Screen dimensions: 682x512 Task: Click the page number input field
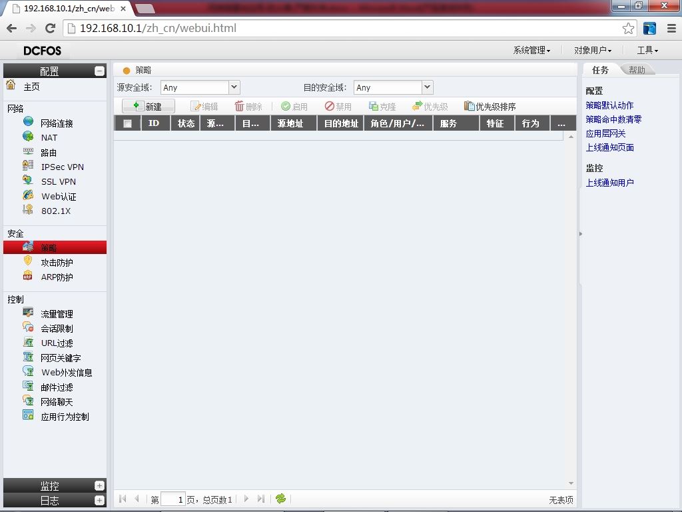173,499
